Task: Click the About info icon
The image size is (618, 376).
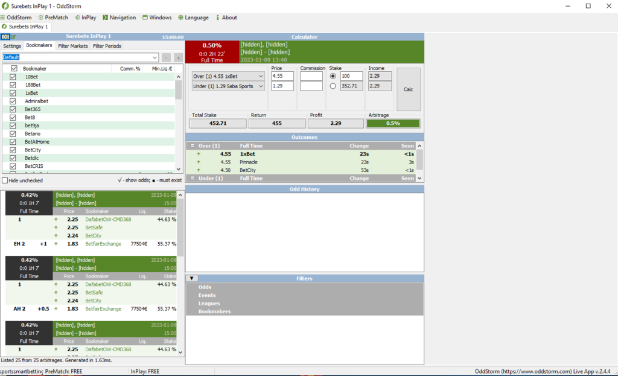Action: pos(218,18)
